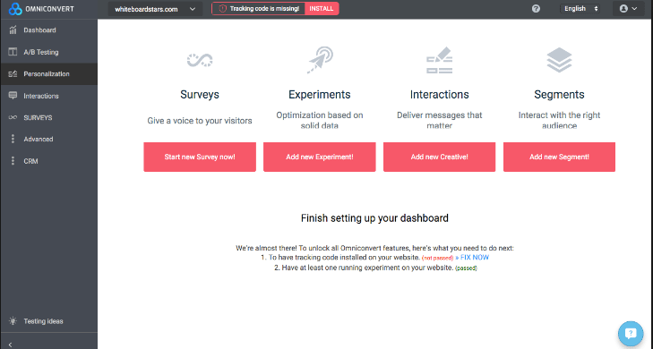
Task: Click the INSTALL tracking code button
Action: tap(322, 9)
